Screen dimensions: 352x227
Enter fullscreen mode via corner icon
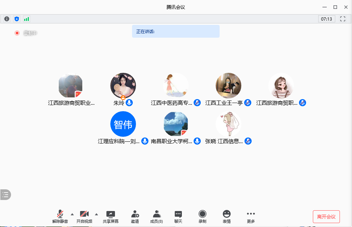(343, 19)
